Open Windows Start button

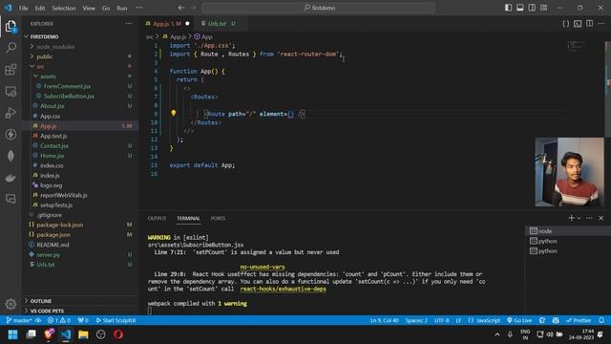[x=12, y=334]
